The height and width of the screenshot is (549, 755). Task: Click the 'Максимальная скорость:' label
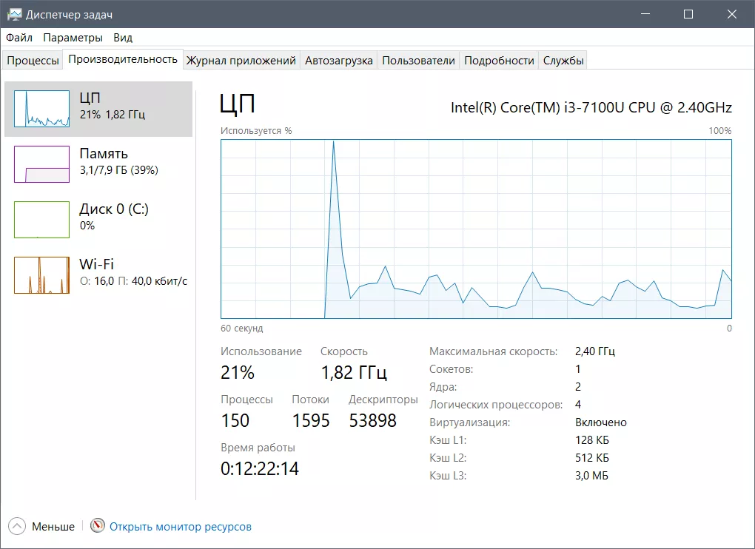point(493,351)
